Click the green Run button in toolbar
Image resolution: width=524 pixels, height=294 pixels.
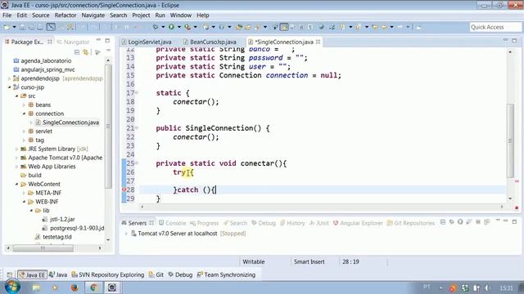click(x=171, y=27)
